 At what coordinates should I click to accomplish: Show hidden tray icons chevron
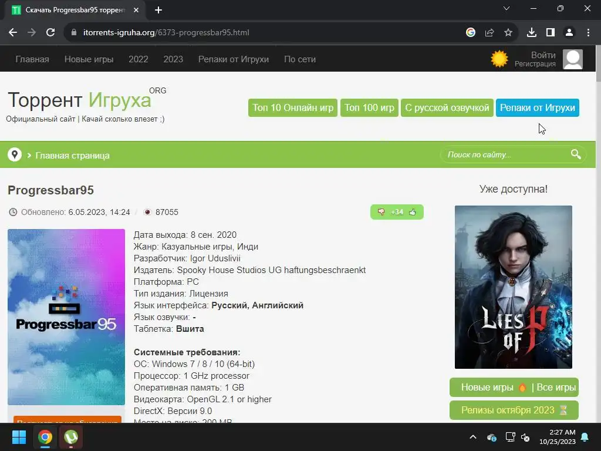[x=473, y=437]
